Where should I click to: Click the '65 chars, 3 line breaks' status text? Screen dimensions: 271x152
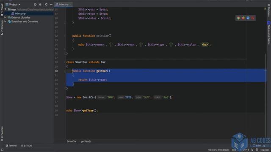(218, 150)
